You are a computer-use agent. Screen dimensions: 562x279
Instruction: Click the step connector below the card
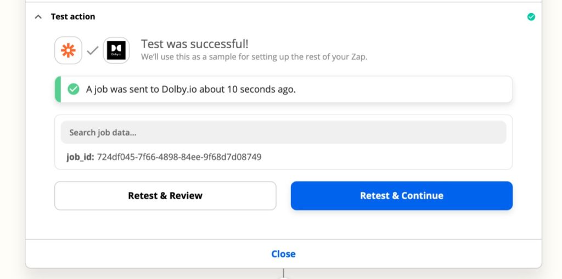[x=283, y=272]
